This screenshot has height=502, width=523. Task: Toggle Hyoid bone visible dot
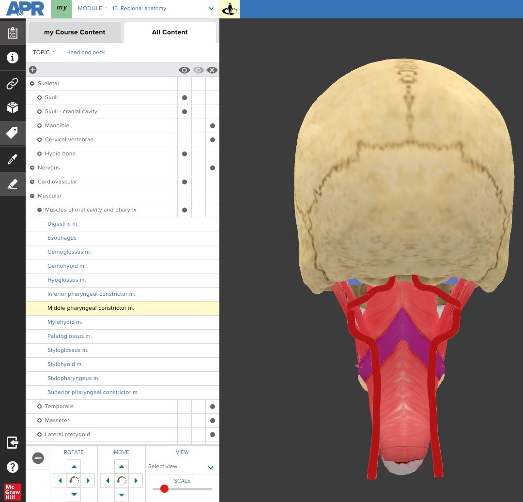pos(185,153)
